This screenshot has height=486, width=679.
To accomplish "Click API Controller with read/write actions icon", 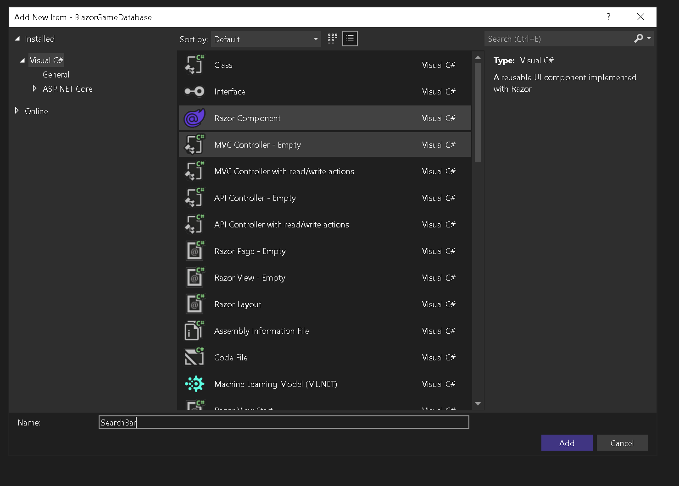I will (194, 224).
